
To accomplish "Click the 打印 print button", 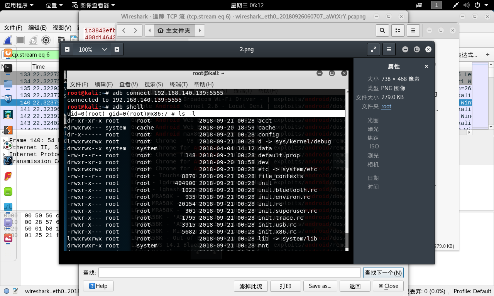I will (286, 286).
